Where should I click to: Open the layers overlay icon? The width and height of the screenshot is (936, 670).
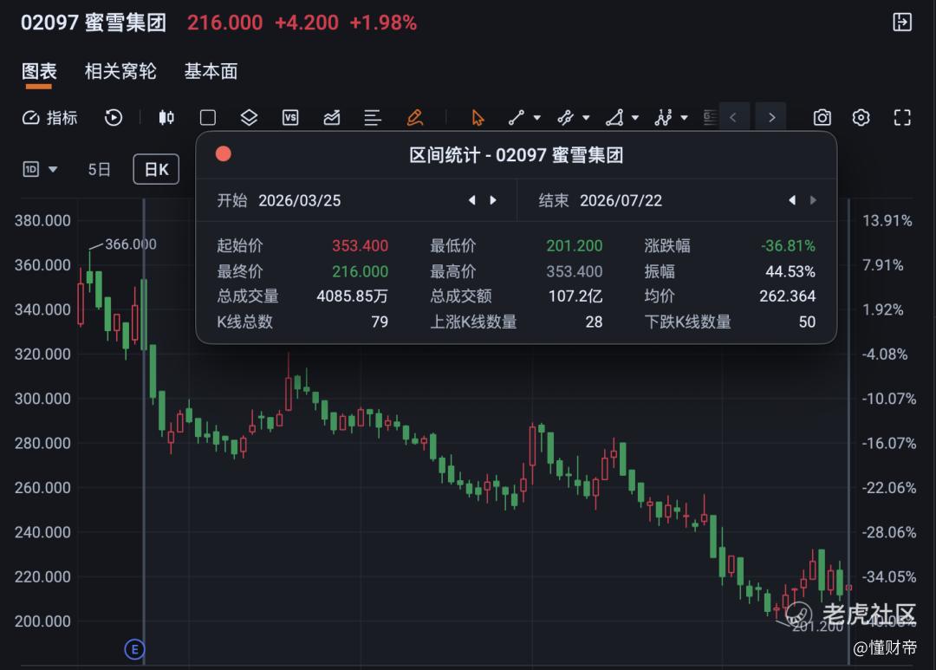tap(249, 118)
